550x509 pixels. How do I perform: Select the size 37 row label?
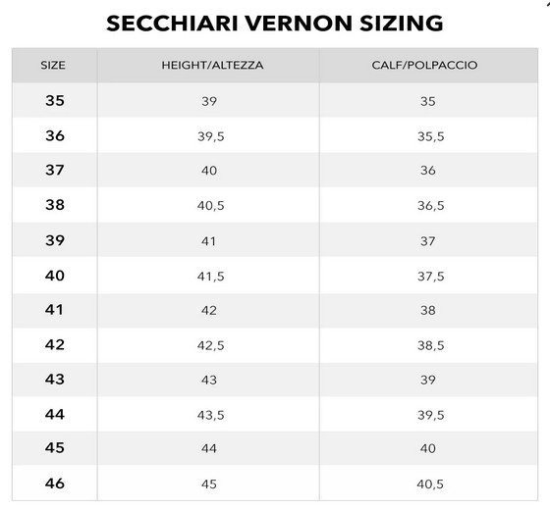(55, 170)
